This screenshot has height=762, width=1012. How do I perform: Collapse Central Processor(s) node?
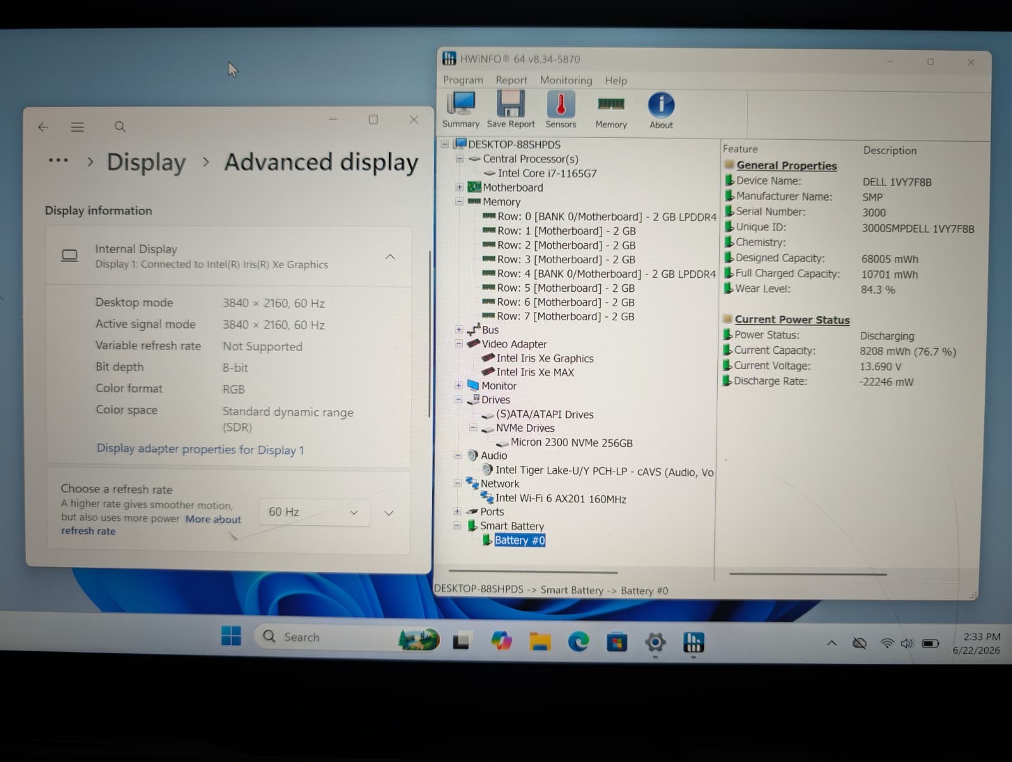460,159
